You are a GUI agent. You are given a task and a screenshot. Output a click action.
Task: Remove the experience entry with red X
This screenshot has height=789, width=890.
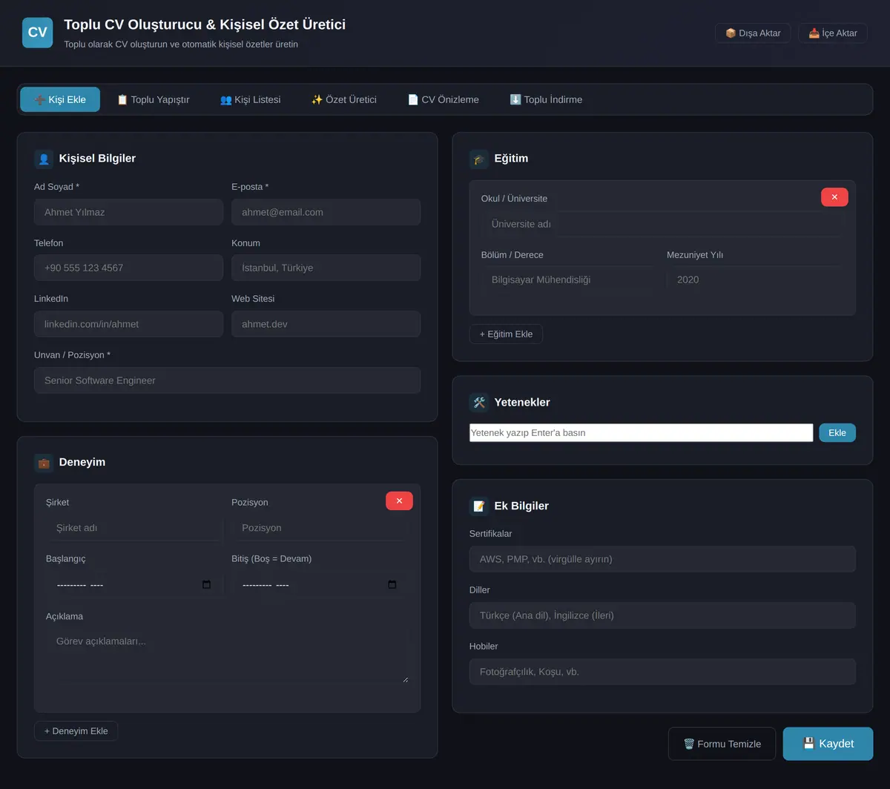pos(399,501)
